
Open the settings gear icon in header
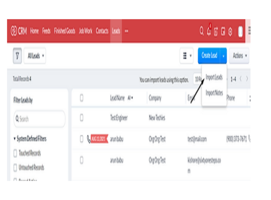pyautogui.click(x=230, y=31)
